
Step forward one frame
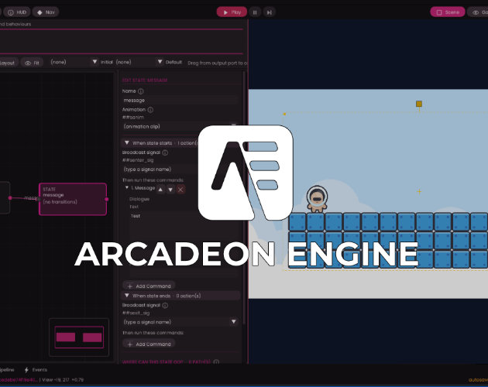click(270, 12)
